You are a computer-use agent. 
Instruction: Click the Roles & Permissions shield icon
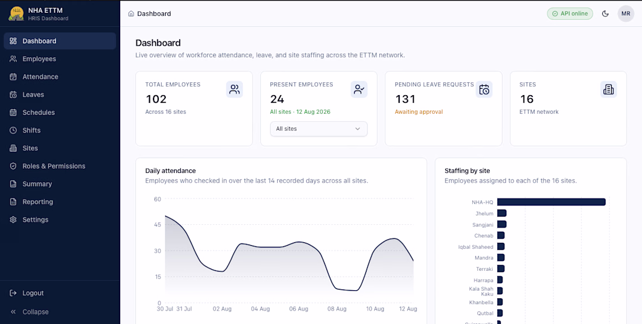[13, 166]
